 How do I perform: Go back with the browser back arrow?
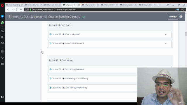tap(8, 10)
